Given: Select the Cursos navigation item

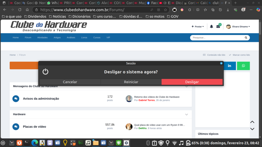Looking at the screenshot, I should tap(97, 38).
